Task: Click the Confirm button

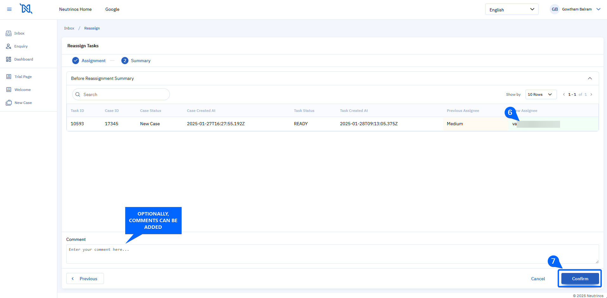Action: pos(580,279)
